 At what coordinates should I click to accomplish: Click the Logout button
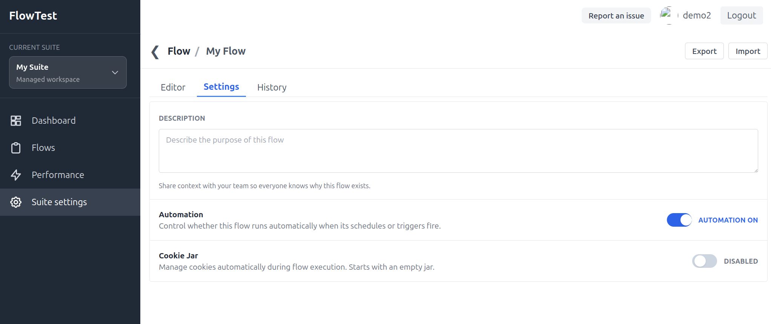point(741,15)
